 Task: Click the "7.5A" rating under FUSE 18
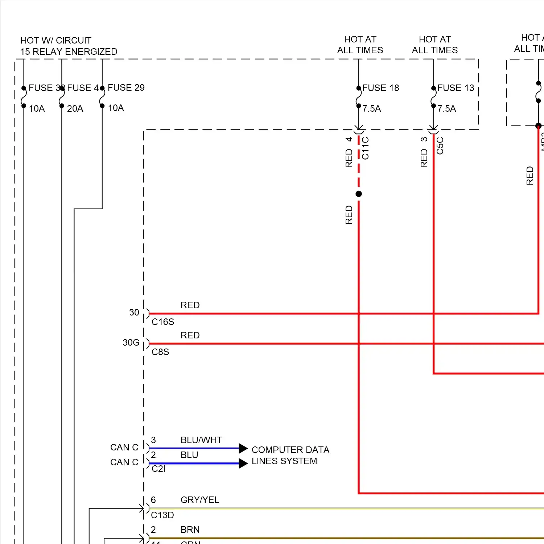[x=372, y=108]
